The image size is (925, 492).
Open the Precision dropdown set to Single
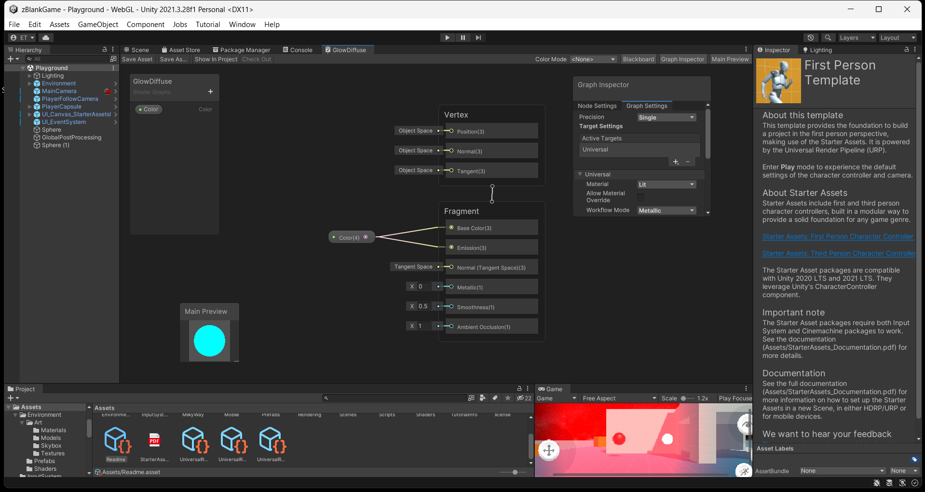coord(667,117)
